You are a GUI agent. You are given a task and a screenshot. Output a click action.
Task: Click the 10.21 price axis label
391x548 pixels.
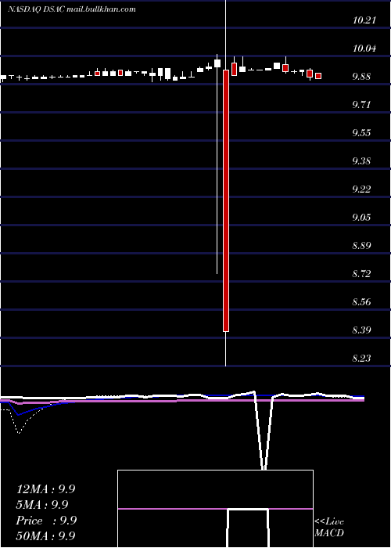click(x=364, y=20)
